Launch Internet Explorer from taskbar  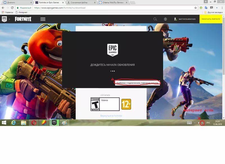[13, 123]
